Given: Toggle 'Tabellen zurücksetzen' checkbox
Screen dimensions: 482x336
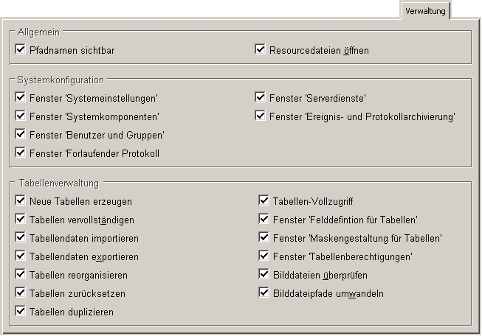Looking at the screenshot, I should point(20,293).
